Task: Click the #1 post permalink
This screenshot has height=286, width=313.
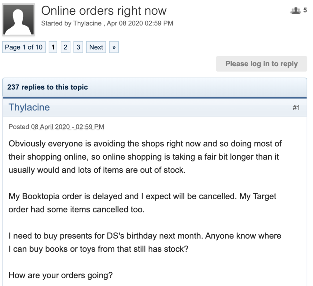Action: (x=296, y=107)
